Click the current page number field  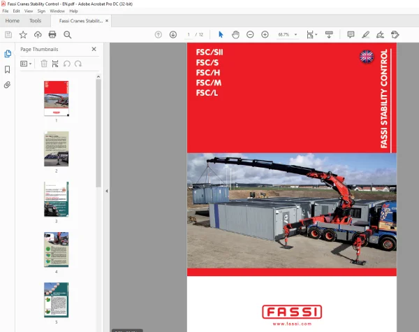point(189,34)
